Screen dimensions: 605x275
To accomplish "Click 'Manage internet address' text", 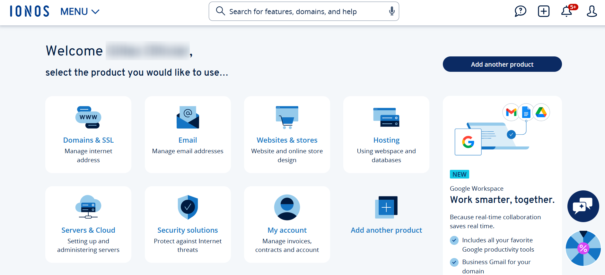I will point(88,155).
